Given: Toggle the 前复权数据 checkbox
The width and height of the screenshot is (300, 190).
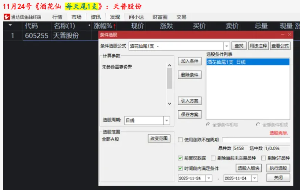Looking at the screenshot, I should (180, 158).
